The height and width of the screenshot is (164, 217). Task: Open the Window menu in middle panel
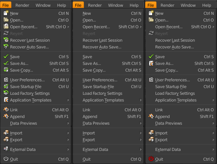(x=116, y=5)
